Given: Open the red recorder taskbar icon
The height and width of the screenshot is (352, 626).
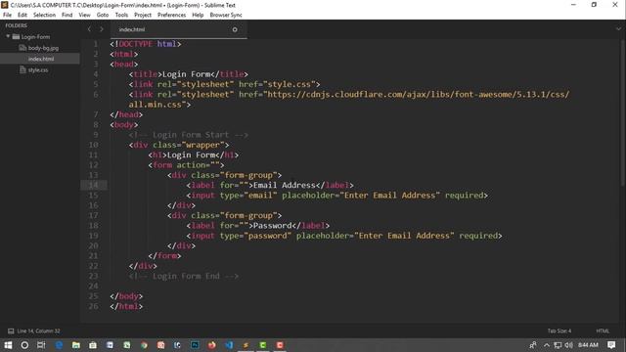Looking at the screenshot, I should pyautogui.click(x=280, y=345).
